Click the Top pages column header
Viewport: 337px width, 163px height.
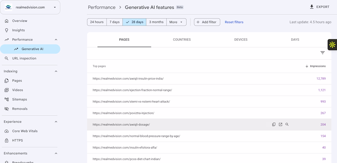point(99,66)
